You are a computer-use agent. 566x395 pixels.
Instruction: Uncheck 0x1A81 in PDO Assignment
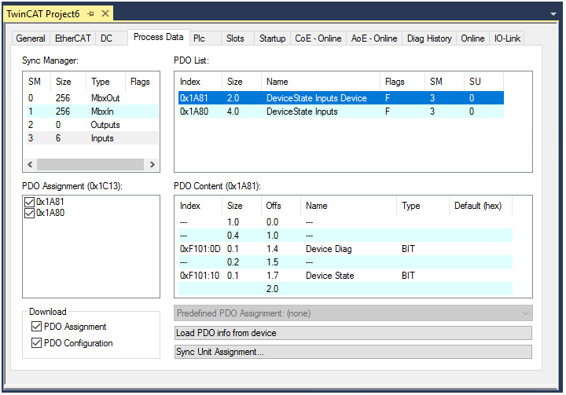click(29, 202)
